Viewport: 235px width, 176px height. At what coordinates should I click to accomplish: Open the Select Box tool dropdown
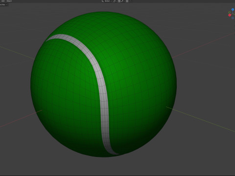pyautogui.click(x=3, y=5)
